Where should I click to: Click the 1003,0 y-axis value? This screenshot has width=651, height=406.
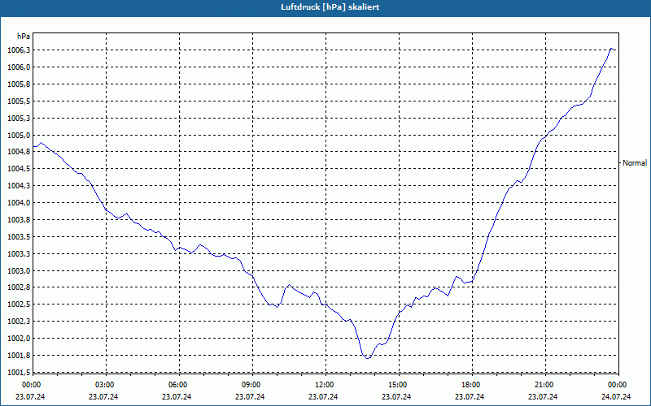(19, 270)
